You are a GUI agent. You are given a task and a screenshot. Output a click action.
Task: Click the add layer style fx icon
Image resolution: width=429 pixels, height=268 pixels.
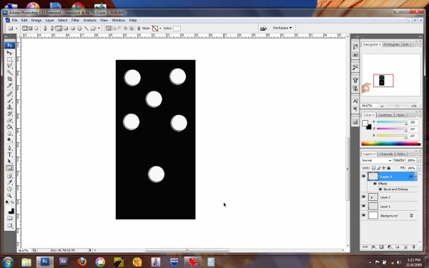pos(373,247)
